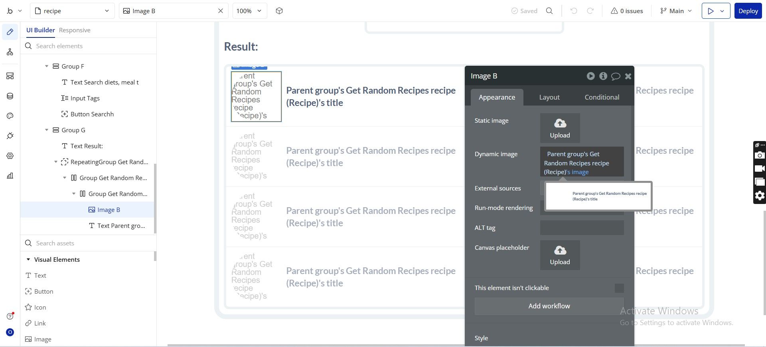The image size is (766, 347).
Task: Open the Data tab database icon
Action: click(10, 96)
